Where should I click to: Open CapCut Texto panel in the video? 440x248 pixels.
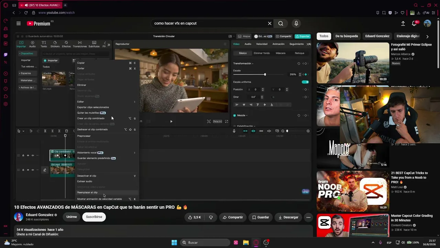(x=44, y=44)
